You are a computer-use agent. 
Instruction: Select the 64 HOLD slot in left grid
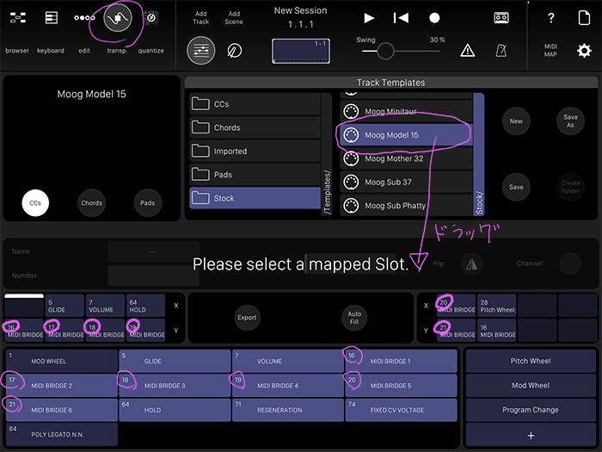(x=146, y=306)
